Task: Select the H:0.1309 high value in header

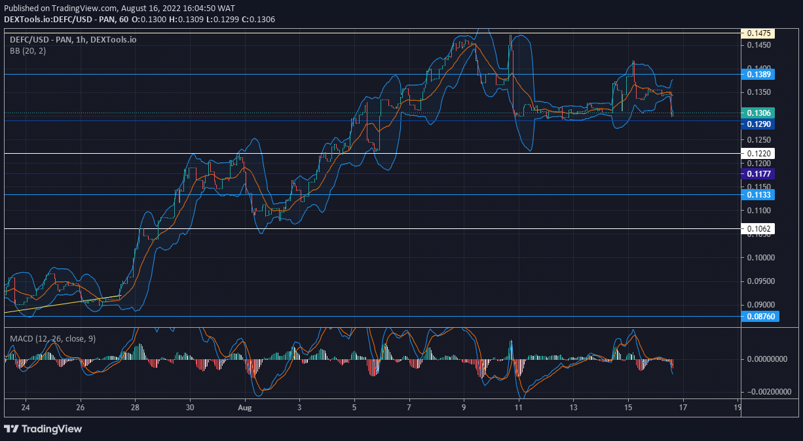Action: (x=185, y=20)
